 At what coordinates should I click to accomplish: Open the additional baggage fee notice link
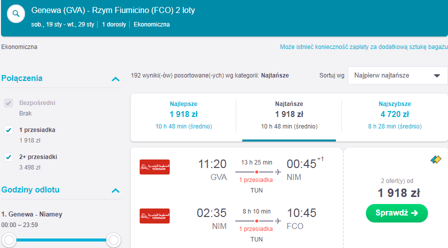pos(363,47)
